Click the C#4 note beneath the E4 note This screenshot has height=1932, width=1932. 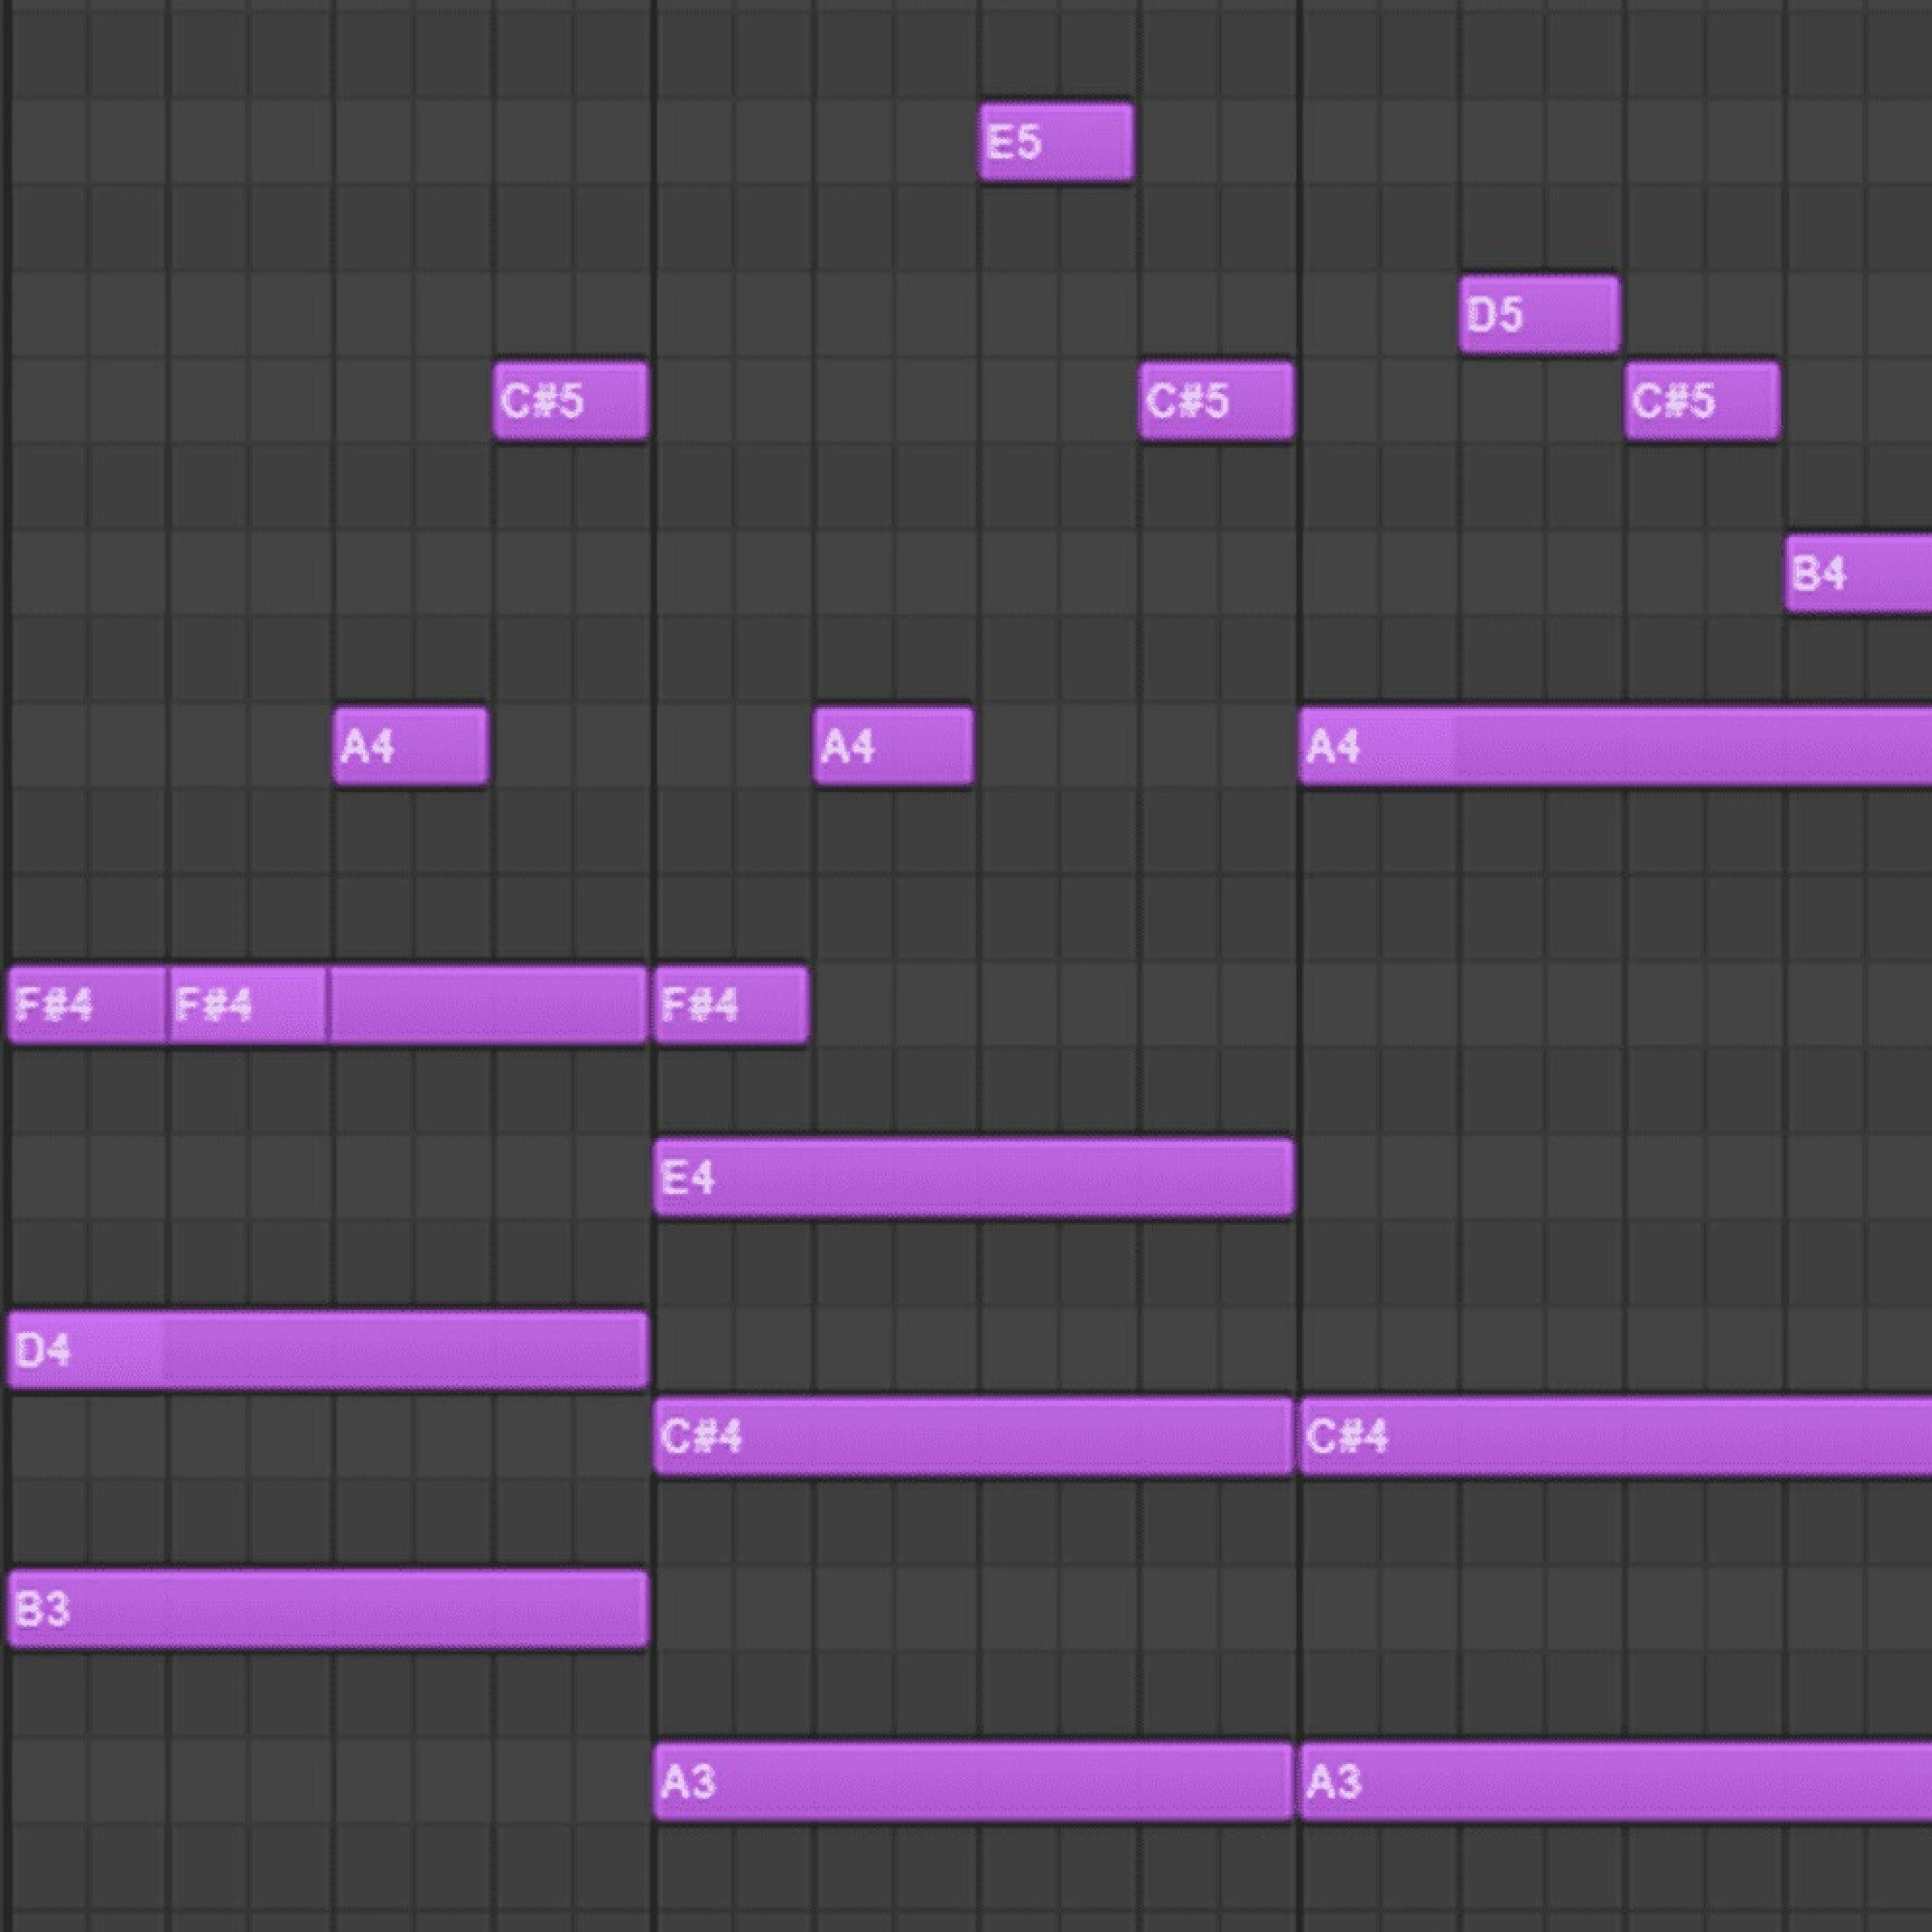(973, 1437)
